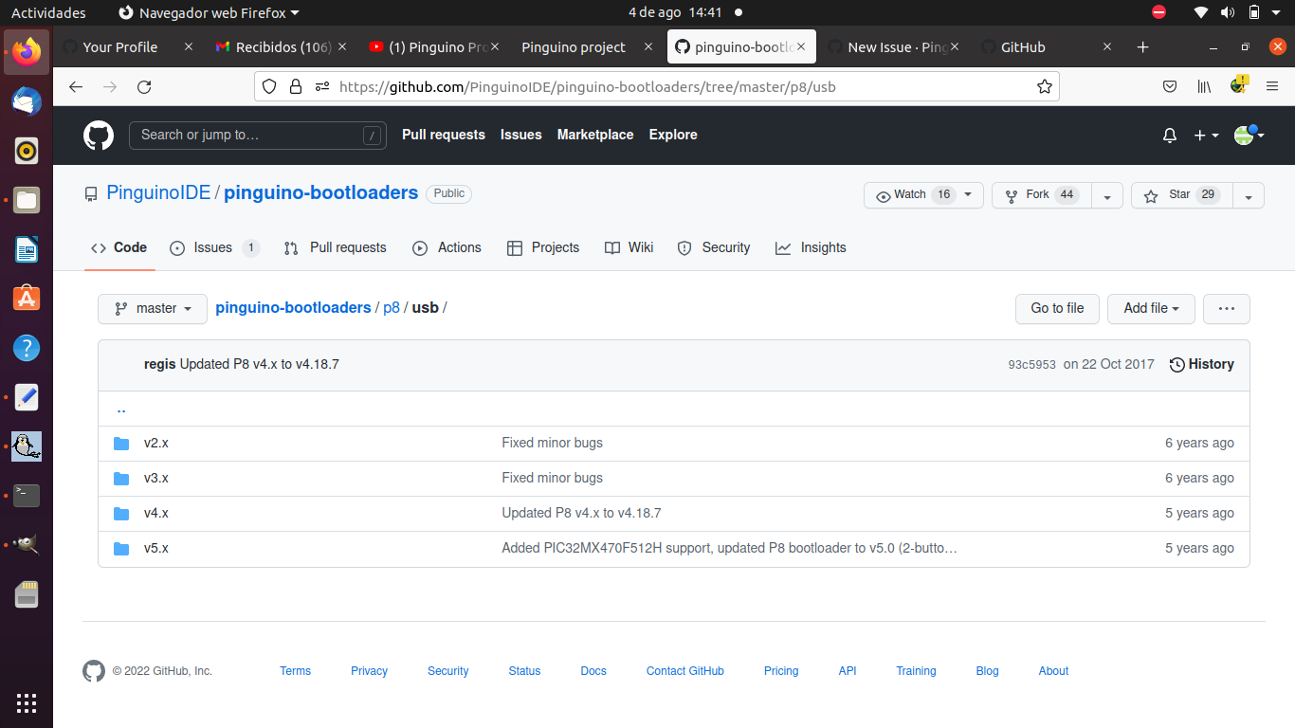Open the Fork dropdown arrow
1295x728 pixels.
click(1106, 195)
